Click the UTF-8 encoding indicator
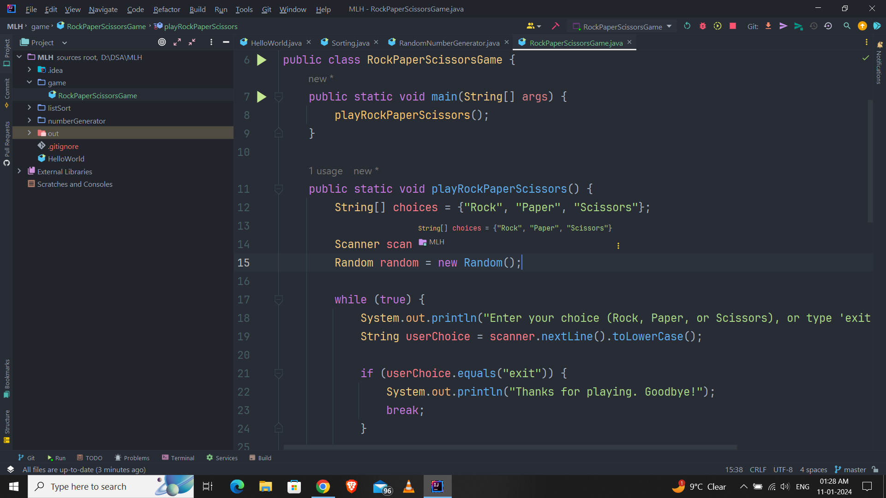Image resolution: width=886 pixels, height=498 pixels. (x=783, y=469)
